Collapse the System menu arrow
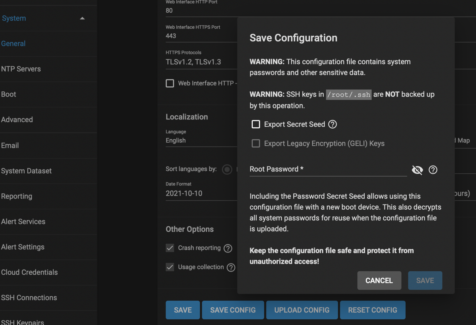 pyautogui.click(x=82, y=18)
